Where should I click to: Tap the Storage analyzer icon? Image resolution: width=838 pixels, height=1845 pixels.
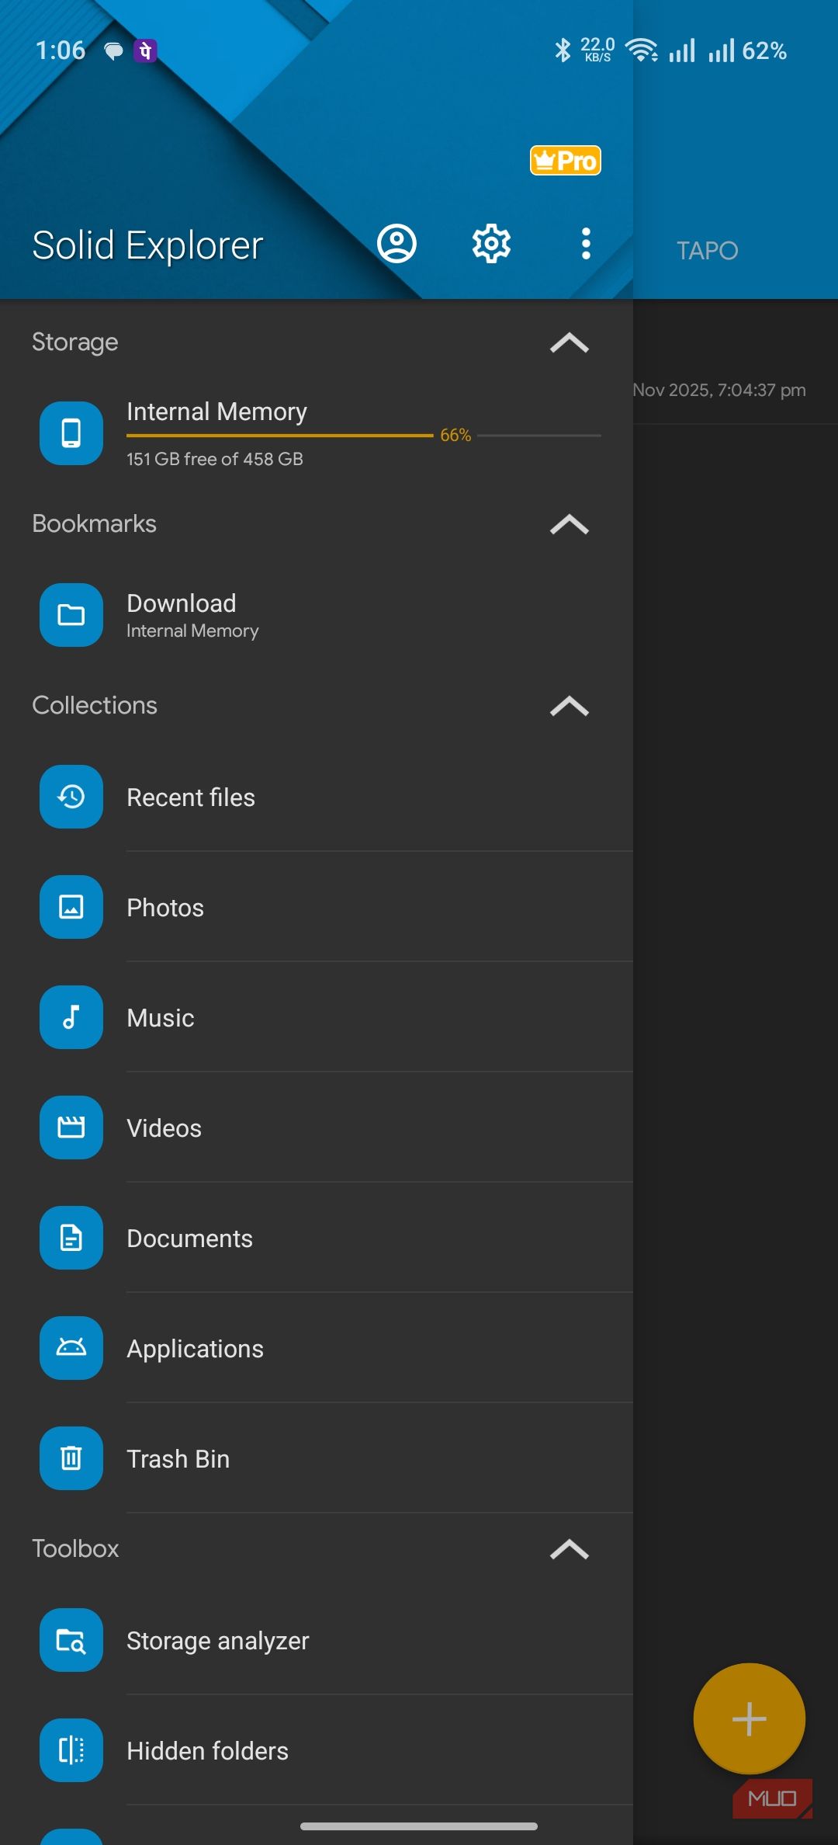(71, 1640)
